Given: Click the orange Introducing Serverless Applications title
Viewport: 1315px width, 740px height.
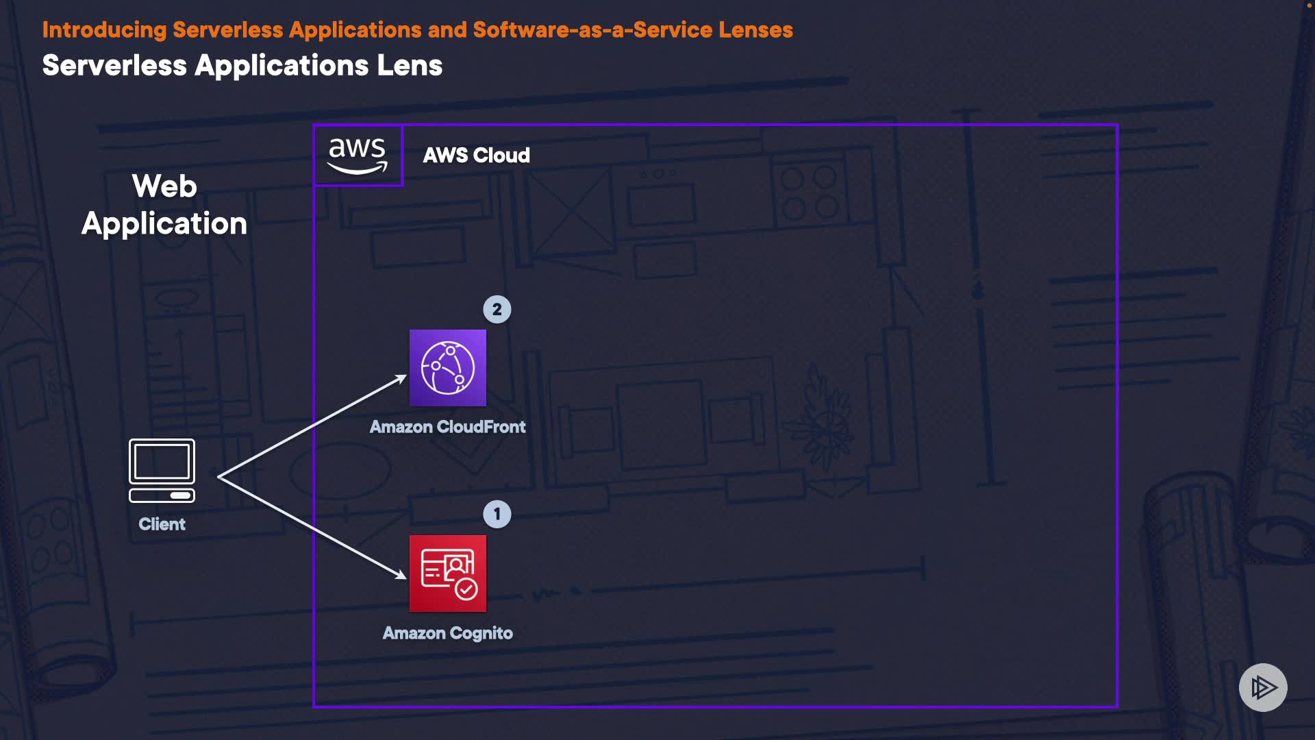Looking at the screenshot, I should point(417,30).
